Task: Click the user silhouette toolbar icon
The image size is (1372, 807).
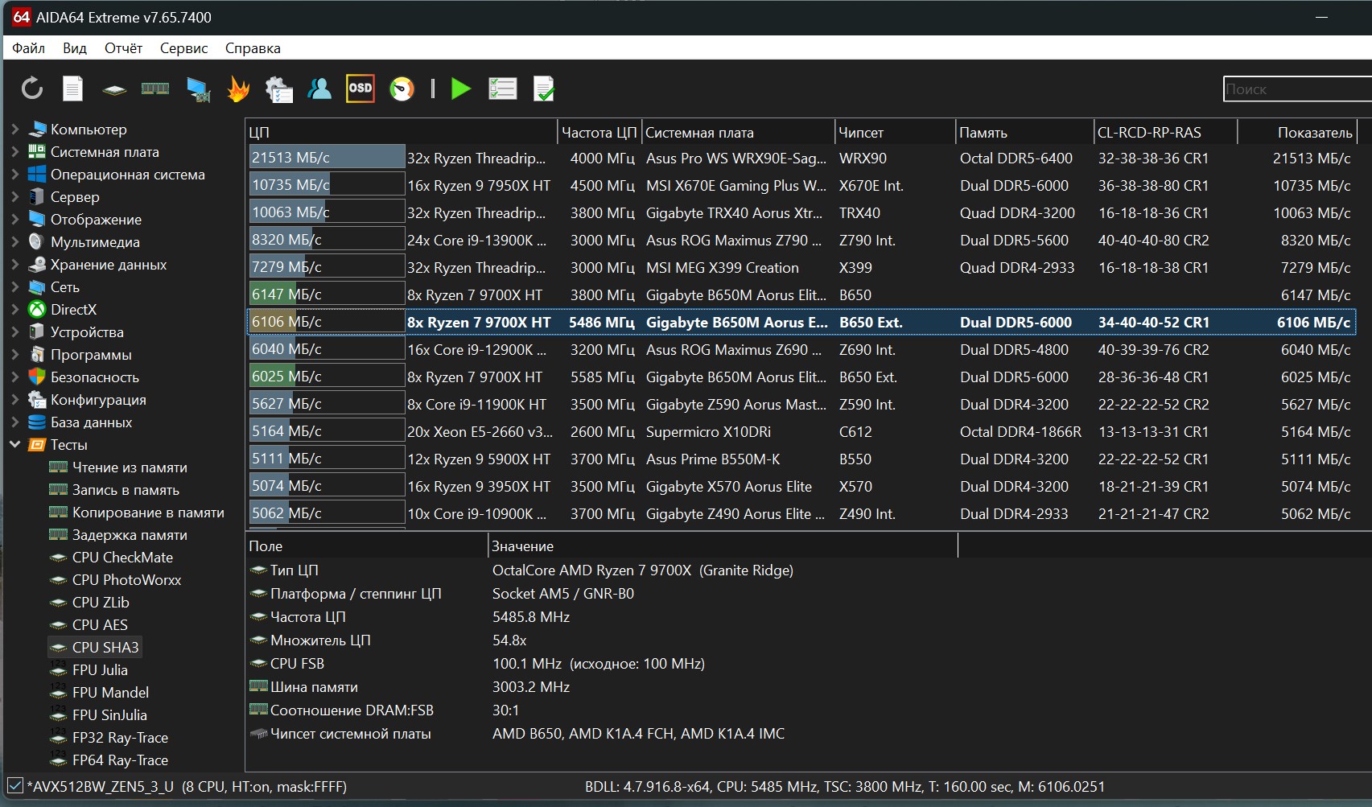Action: (319, 89)
